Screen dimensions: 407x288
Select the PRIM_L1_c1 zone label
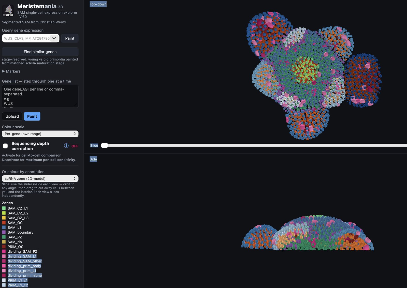pos(18,280)
